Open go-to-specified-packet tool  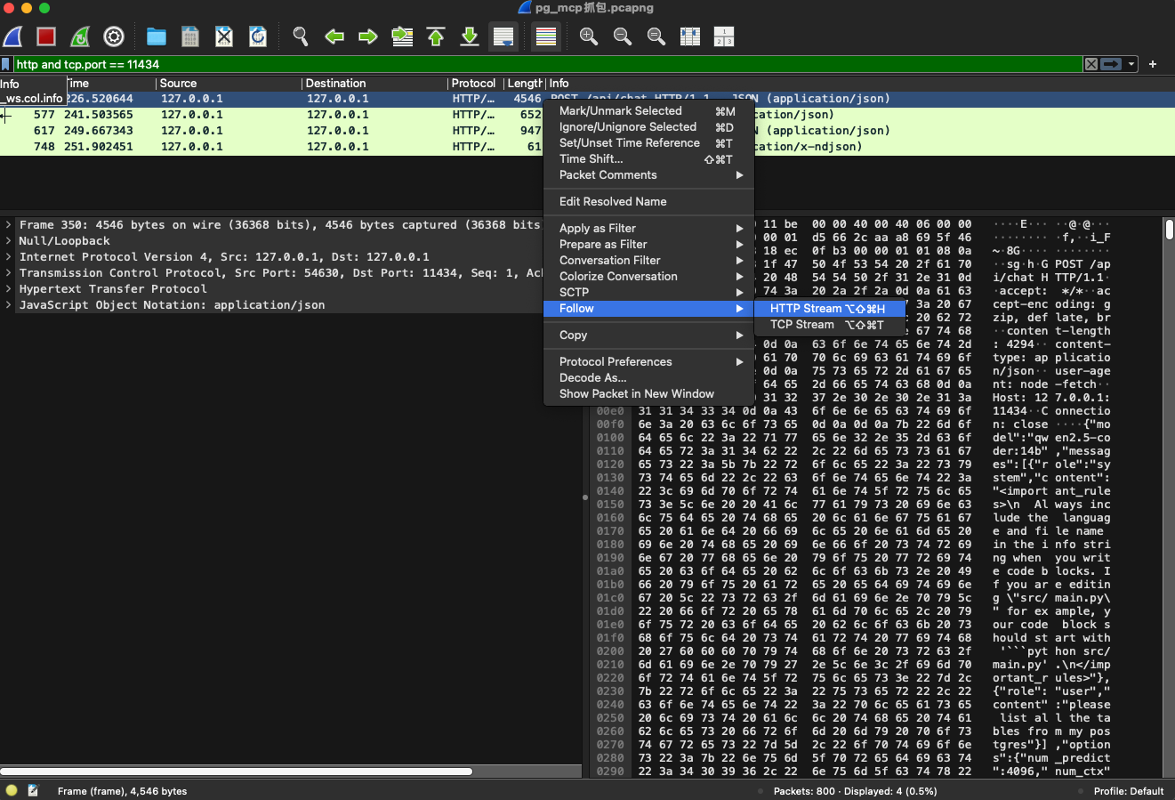[402, 36]
